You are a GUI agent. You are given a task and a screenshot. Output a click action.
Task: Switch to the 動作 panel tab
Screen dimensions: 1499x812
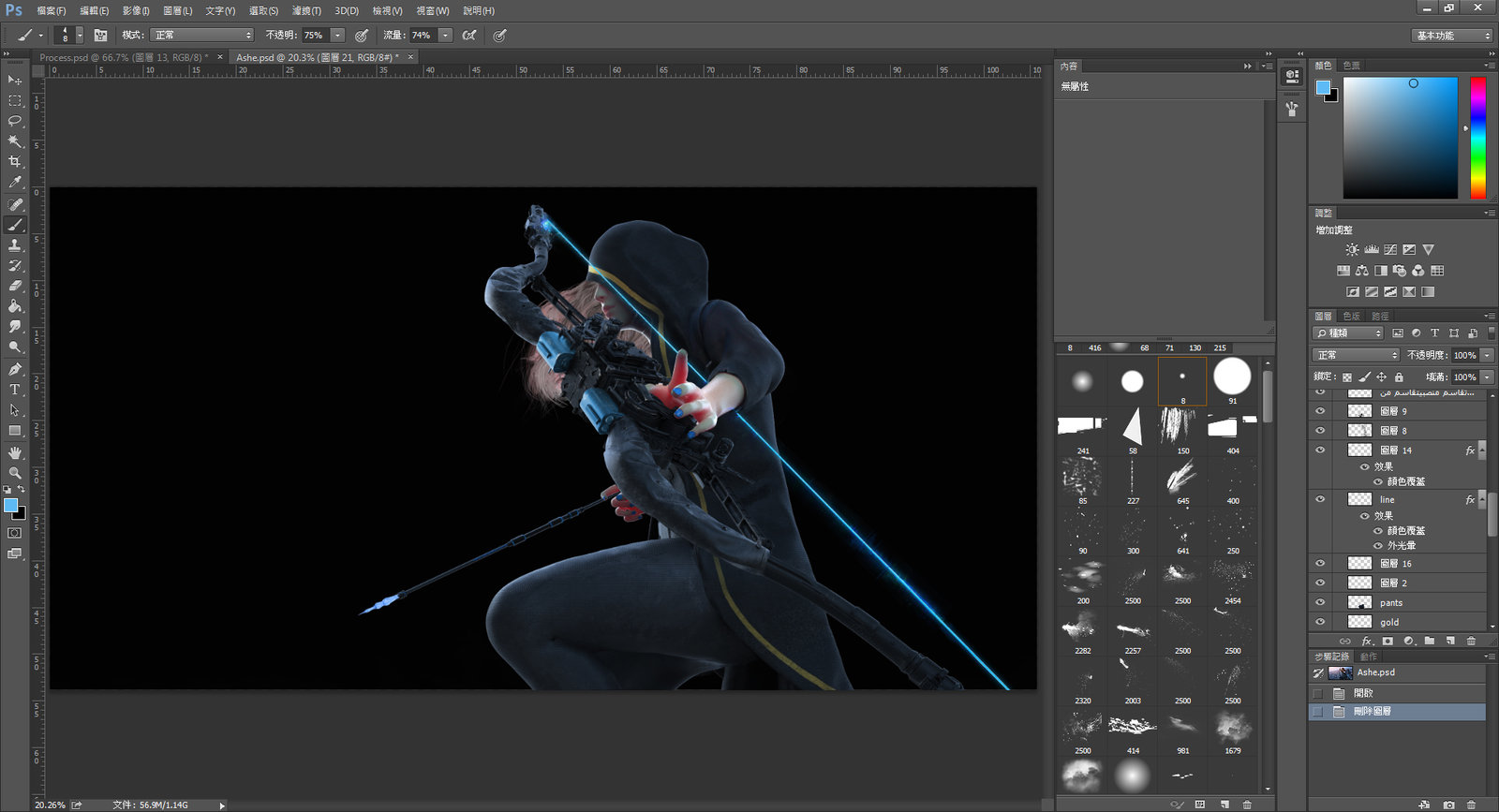coord(1368,657)
